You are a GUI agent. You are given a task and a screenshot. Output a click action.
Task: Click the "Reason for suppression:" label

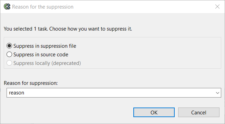(31, 83)
